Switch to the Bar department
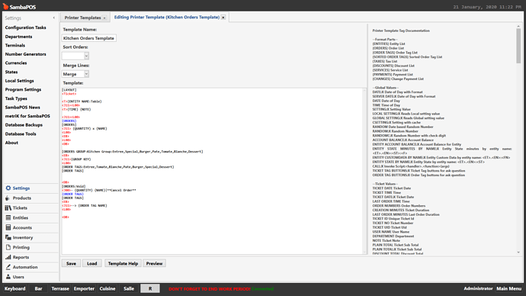The image size is (526, 296). (39, 288)
